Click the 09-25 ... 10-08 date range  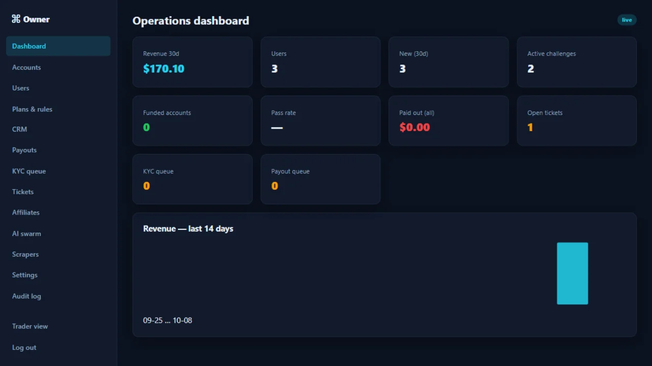pyautogui.click(x=168, y=321)
